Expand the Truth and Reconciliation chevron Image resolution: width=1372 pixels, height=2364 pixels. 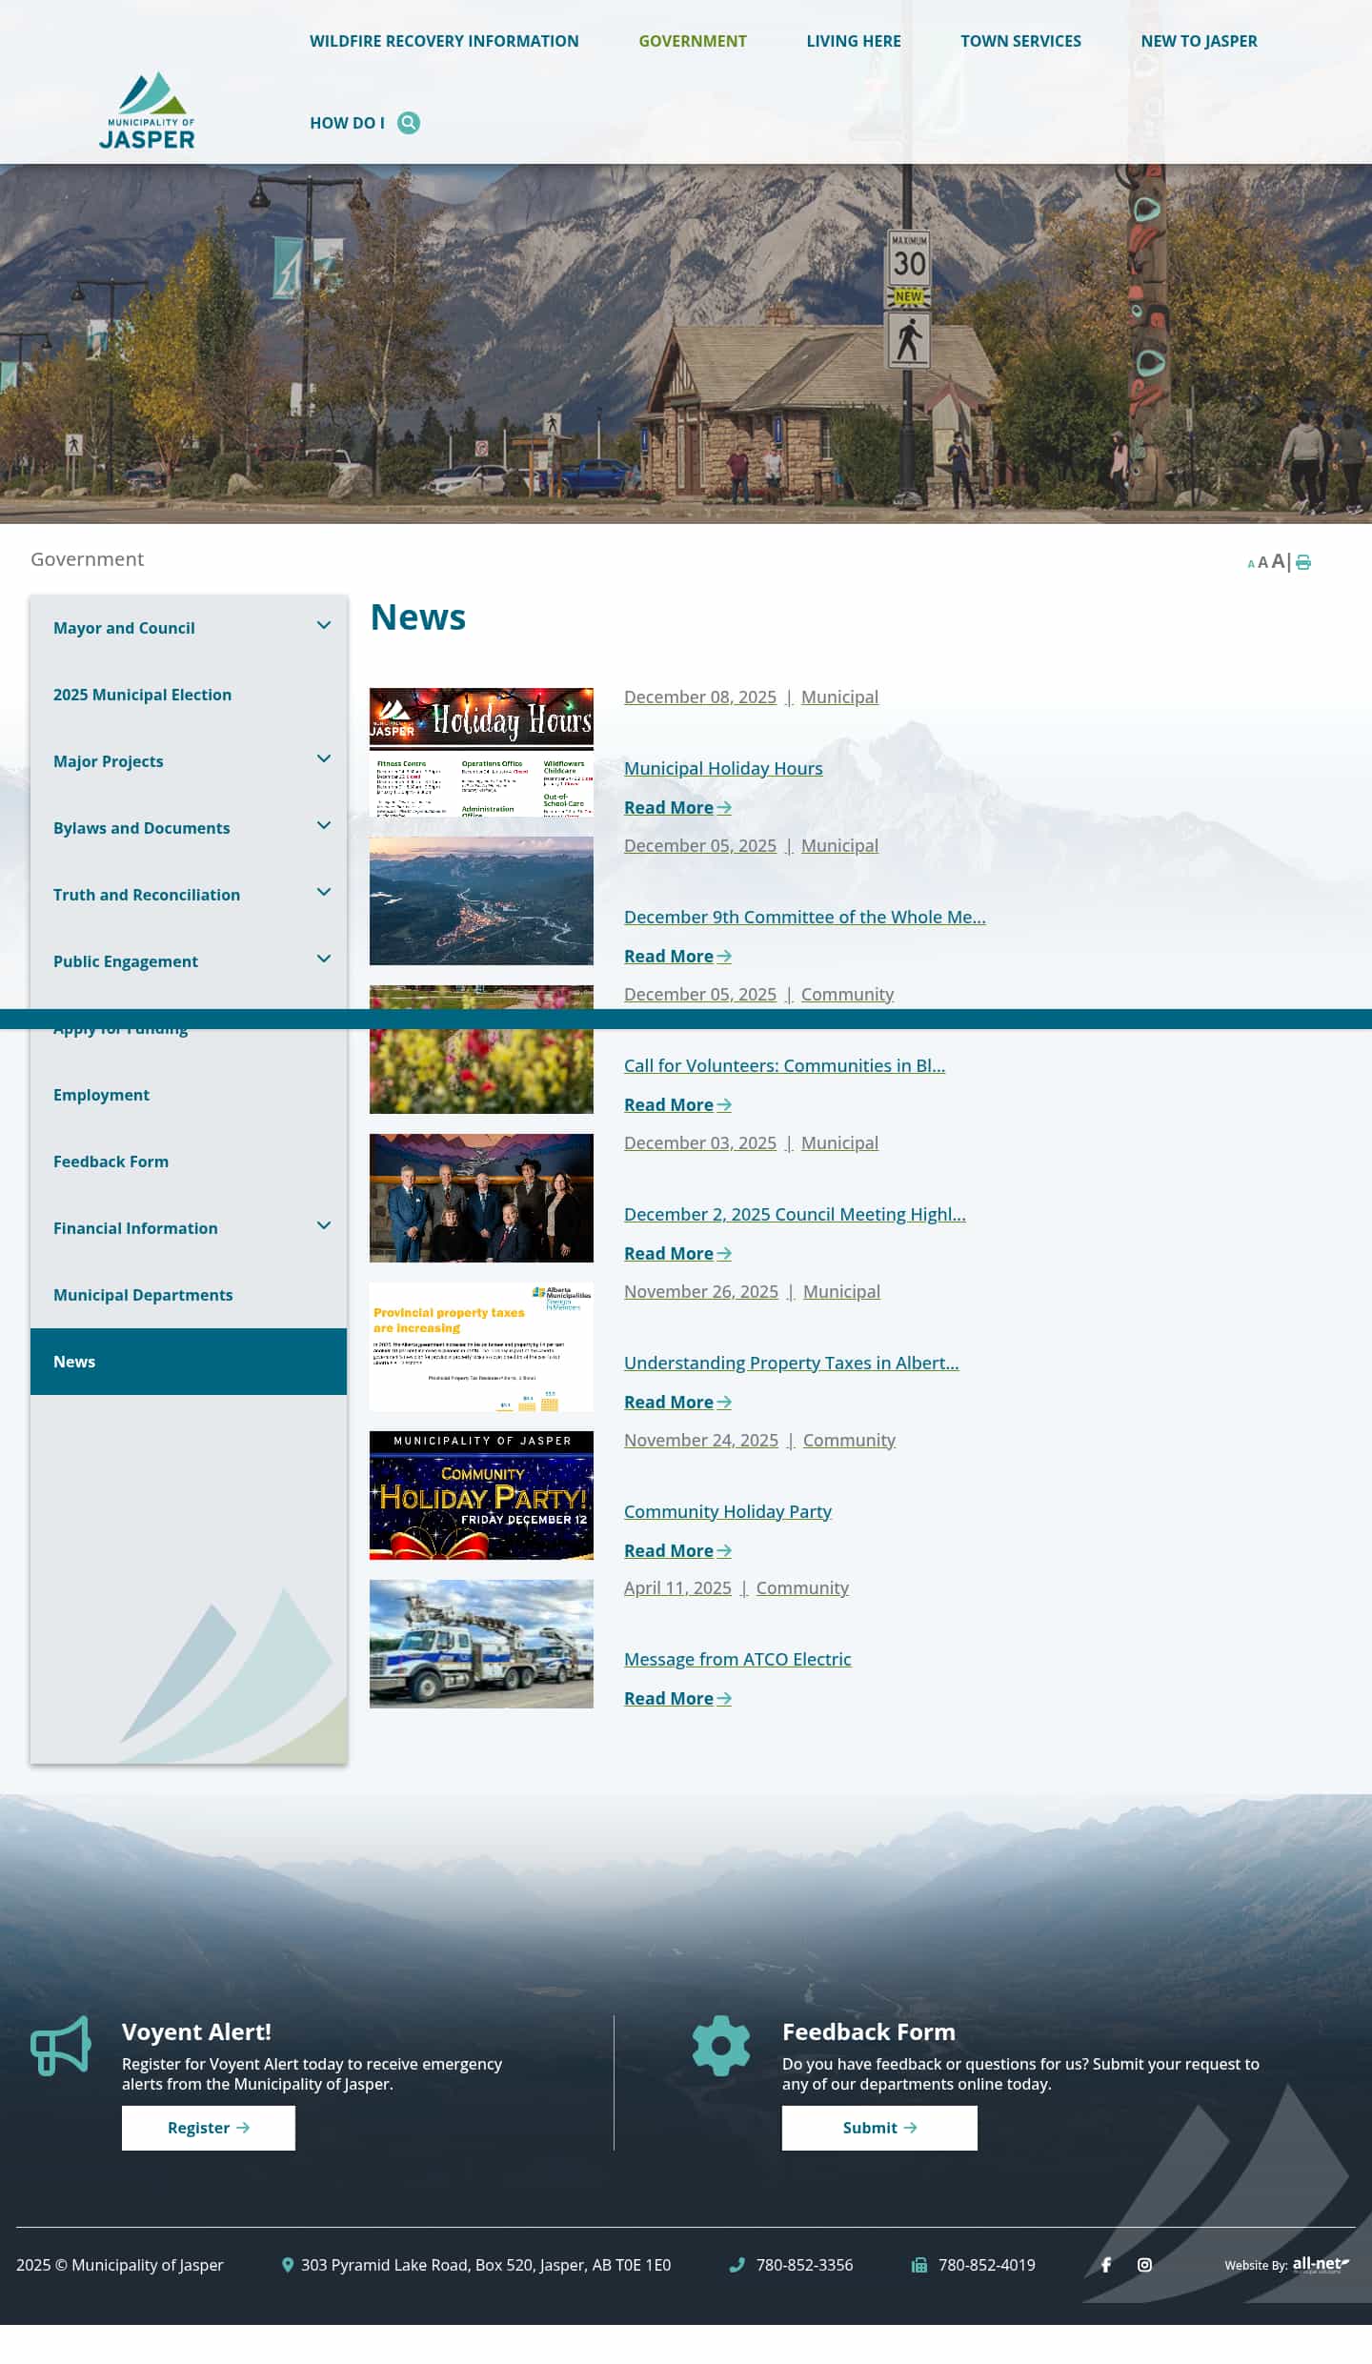click(324, 892)
